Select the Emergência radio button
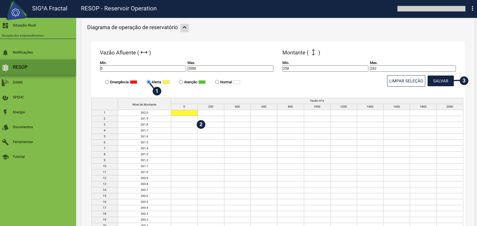This screenshot has width=477, height=226. pos(107,82)
